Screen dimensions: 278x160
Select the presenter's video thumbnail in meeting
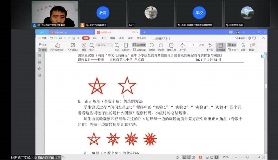55,14
